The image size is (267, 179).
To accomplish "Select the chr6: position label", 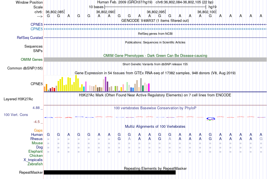I will tap(39, 12).
